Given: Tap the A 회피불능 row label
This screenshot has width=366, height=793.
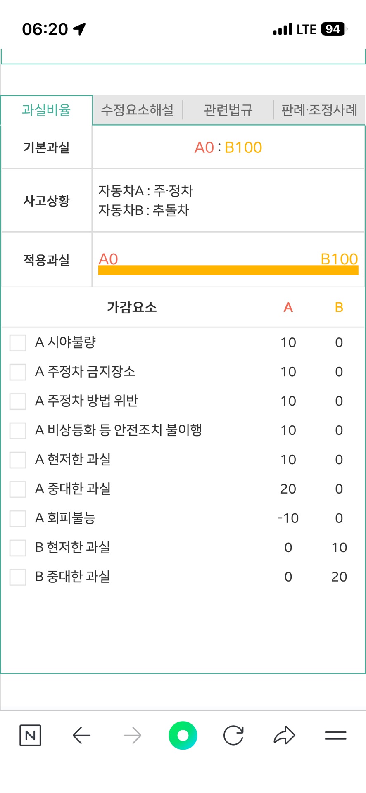Looking at the screenshot, I should coord(65,518).
